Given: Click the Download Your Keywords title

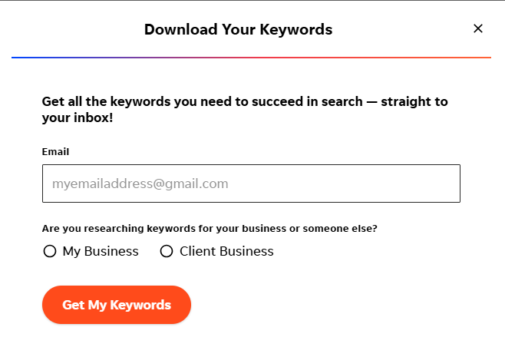Looking at the screenshot, I should click(238, 30).
